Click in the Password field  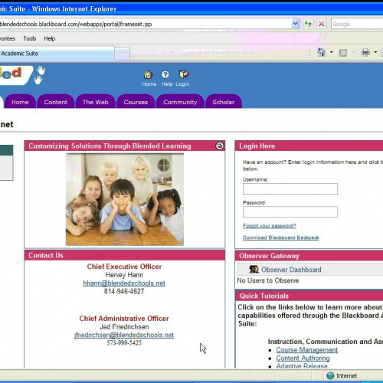[290, 211]
